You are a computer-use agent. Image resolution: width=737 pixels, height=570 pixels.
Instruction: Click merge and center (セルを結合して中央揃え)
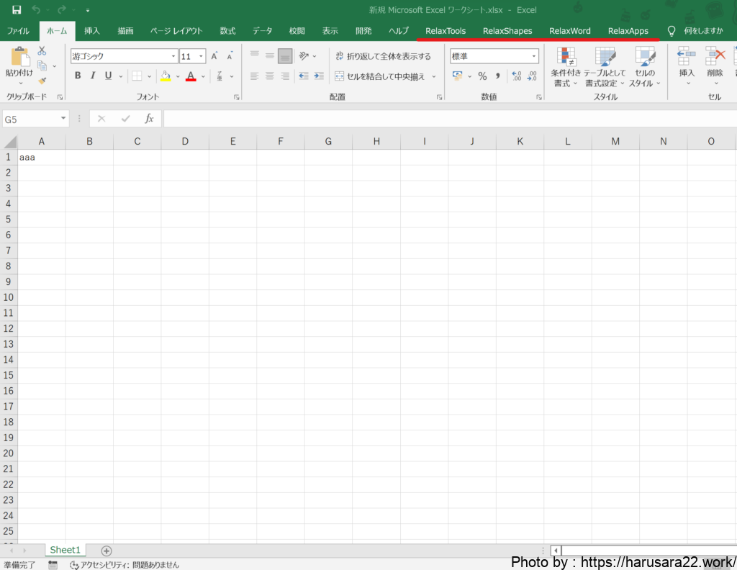(380, 76)
